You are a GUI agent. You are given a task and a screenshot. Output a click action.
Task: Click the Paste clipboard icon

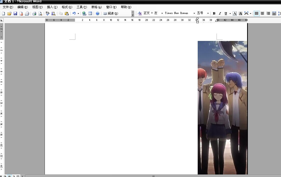(67, 13)
